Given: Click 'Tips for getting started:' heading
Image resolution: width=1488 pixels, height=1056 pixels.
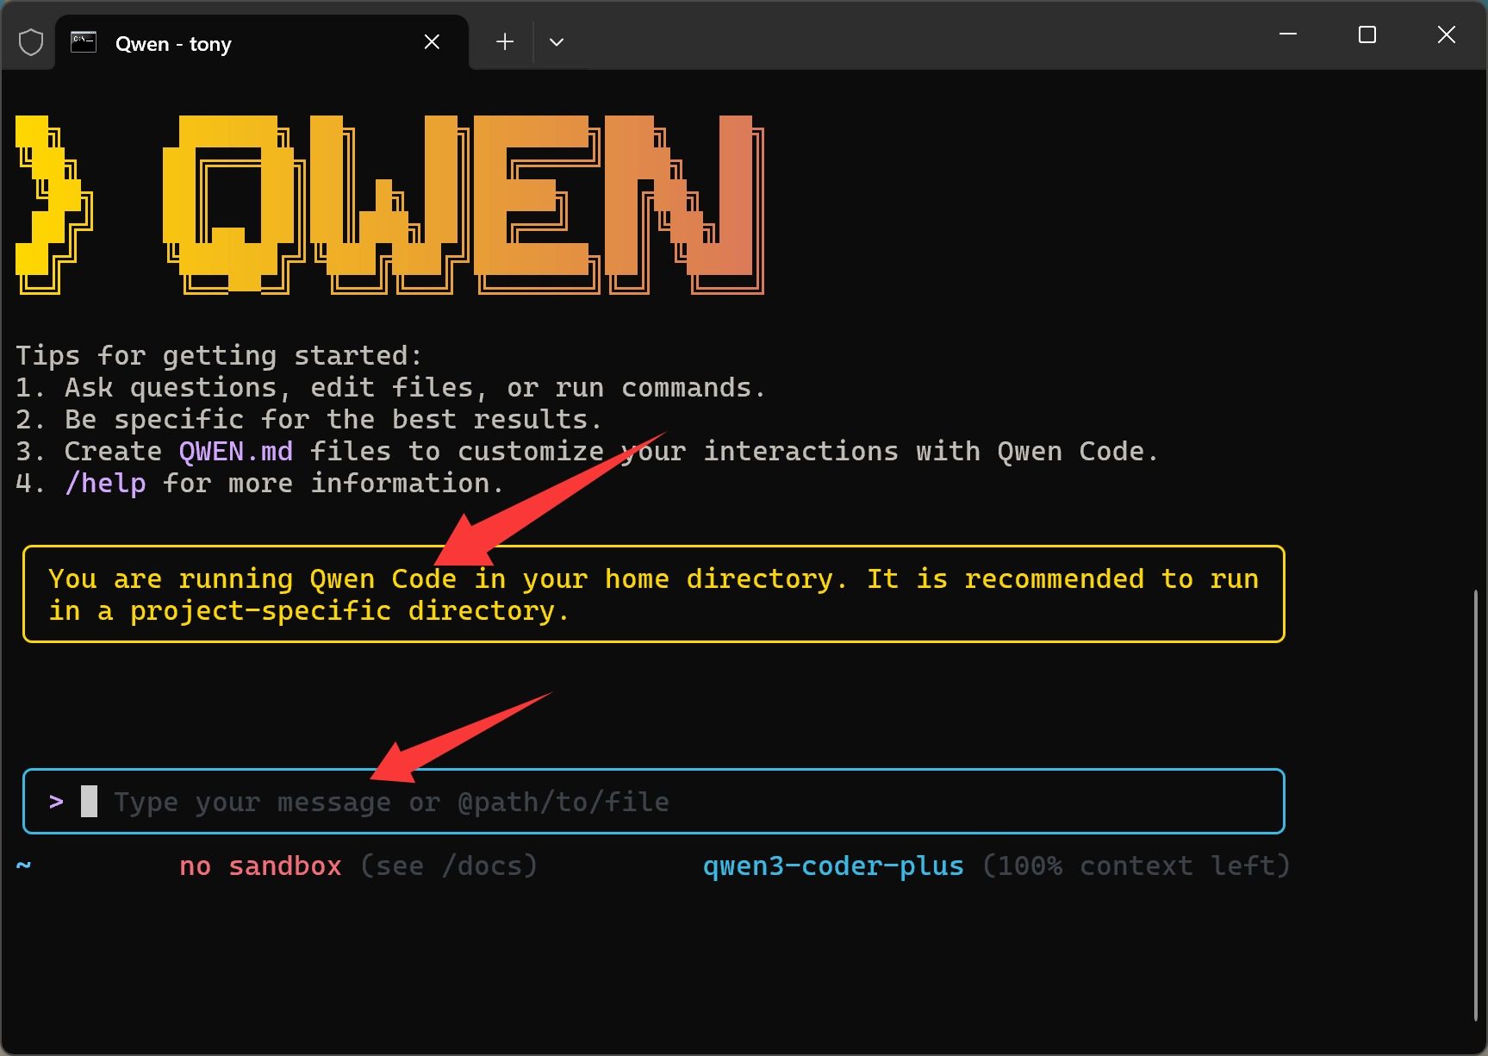Looking at the screenshot, I should [x=219, y=355].
